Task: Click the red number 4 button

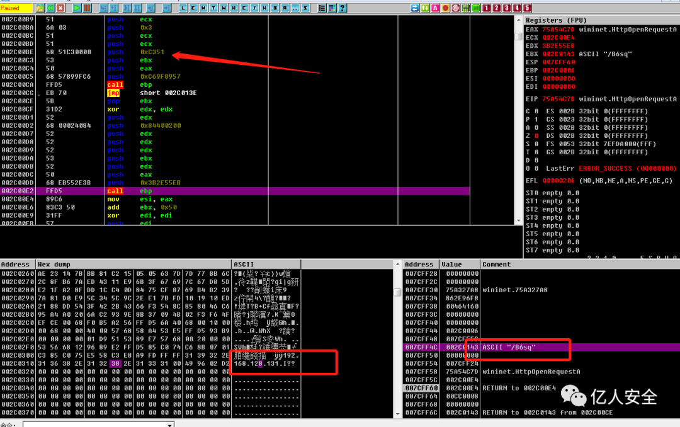Action: tap(517, 8)
